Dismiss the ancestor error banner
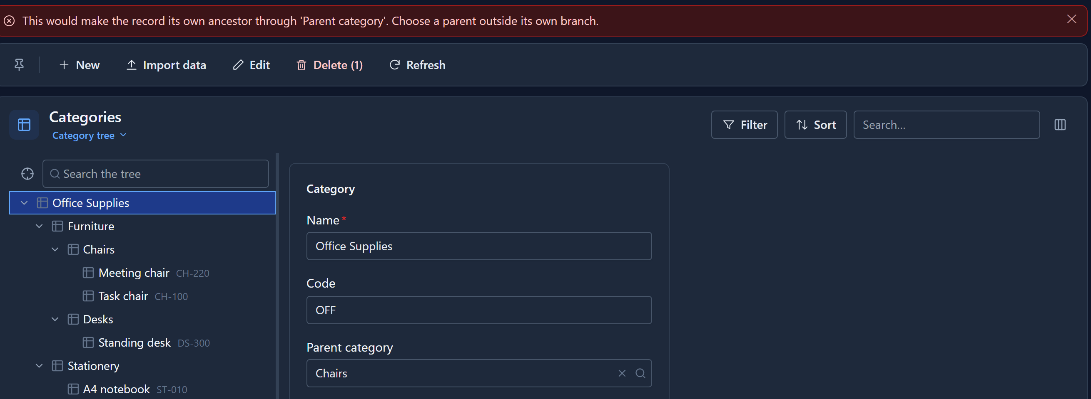The width and height of the screenshot is (1091, 399). coord(1071,20)
